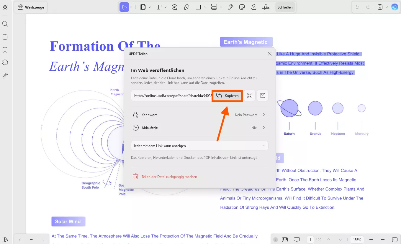401x244 pixels.
Task: Click the 'Im Web veröffentlichen' heading
Action: click(158, 70)
